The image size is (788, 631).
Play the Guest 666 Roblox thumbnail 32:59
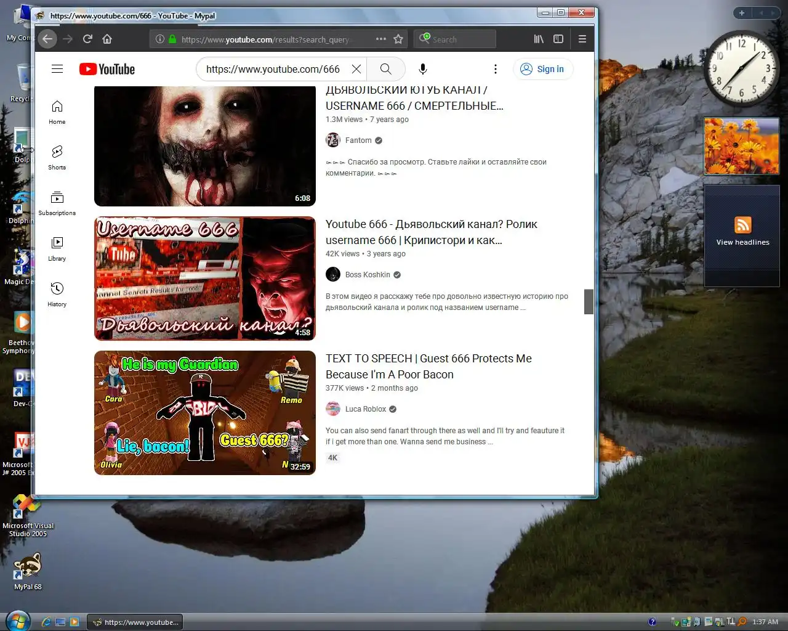click(205, 413)
